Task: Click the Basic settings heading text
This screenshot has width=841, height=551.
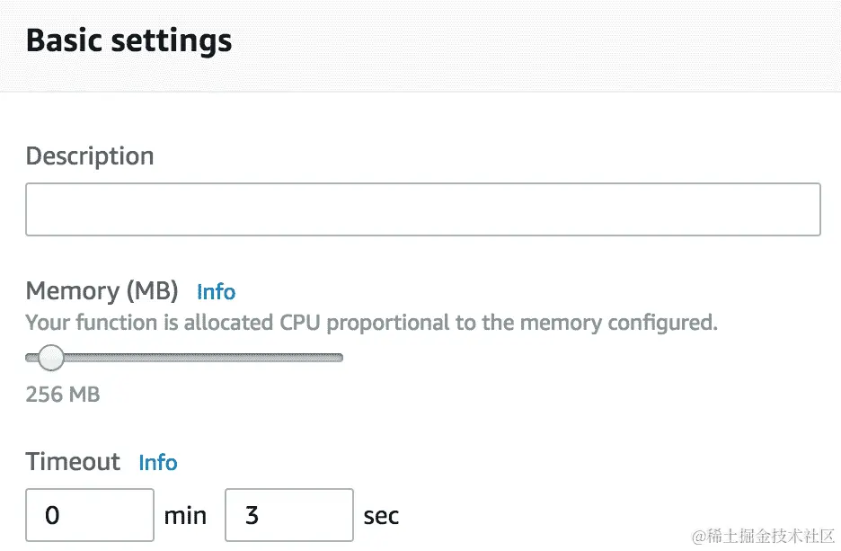Action: pyautogui.click(x=128, y=40)
